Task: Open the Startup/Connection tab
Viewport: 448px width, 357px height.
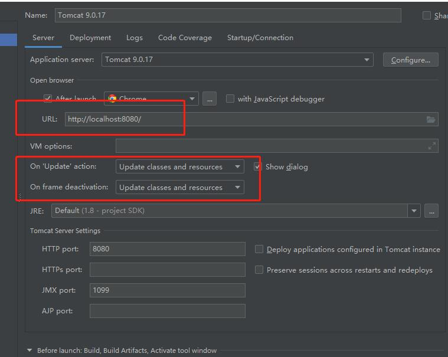Action: [260, 38]
